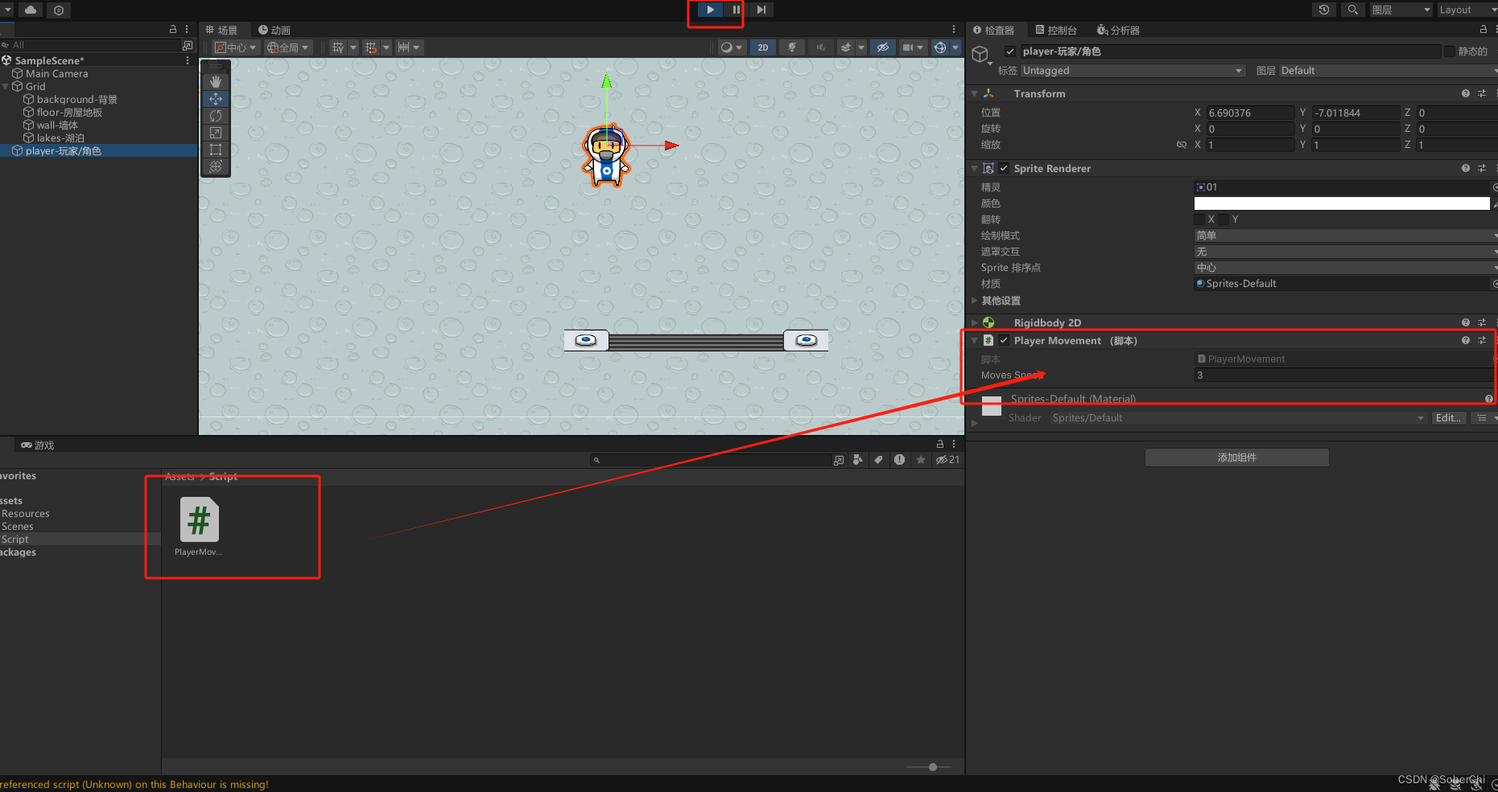Open the settings gear in top bar
The height and width of the screenshot is (792, 1498).
tap(59, 10)
